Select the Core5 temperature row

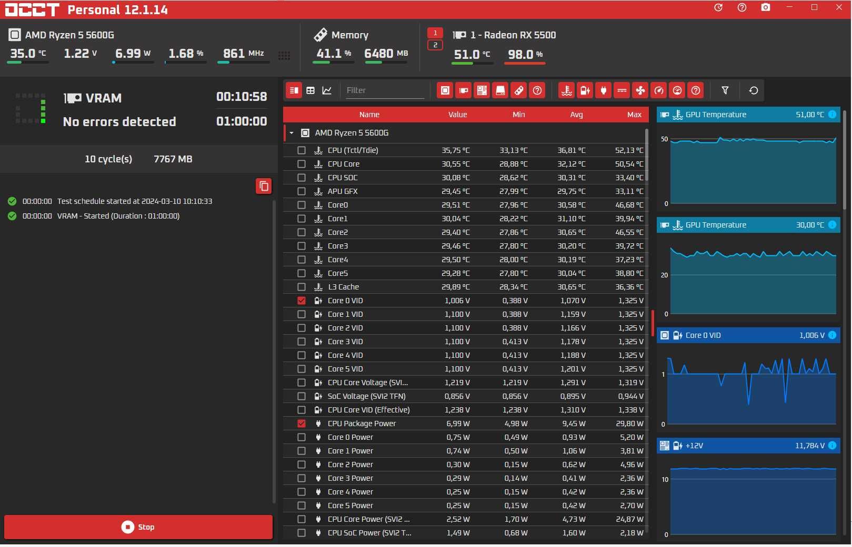pyautogui.click(x=465, y=273)
